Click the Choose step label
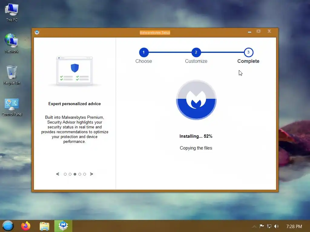Screen dimensions: 310x232 click(144, 61)
